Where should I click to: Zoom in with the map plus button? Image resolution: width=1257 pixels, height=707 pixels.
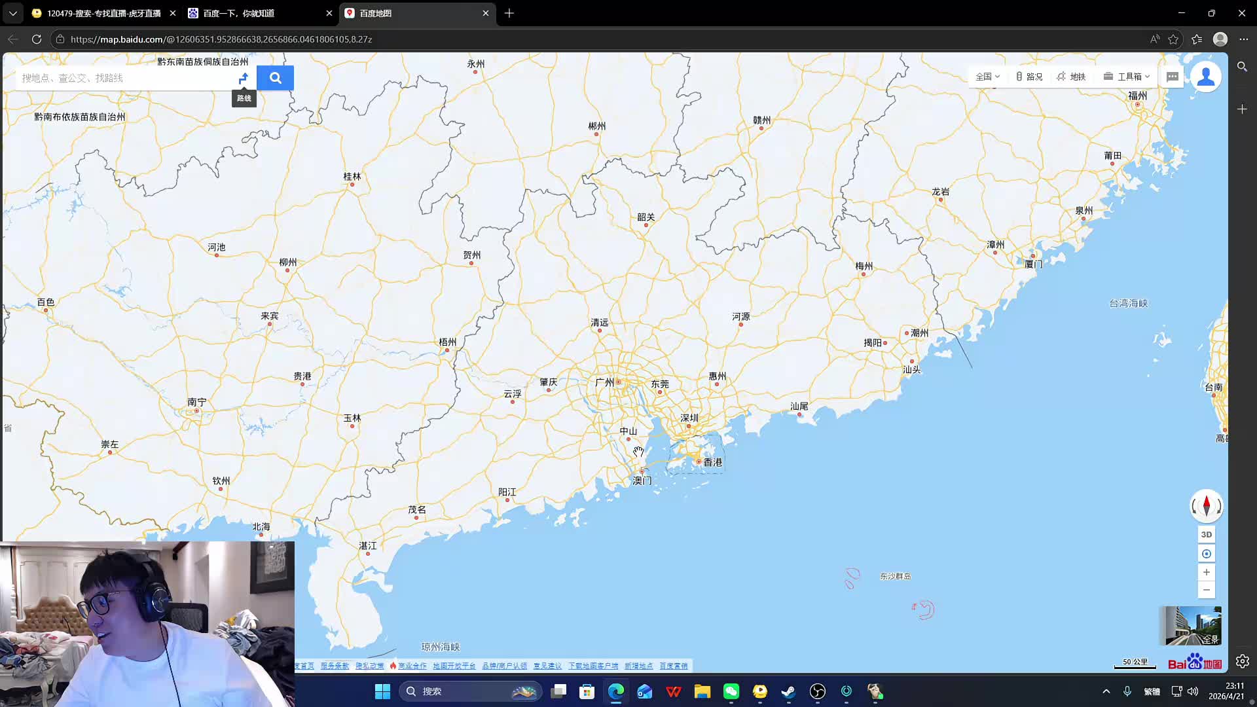(1206, 572)
